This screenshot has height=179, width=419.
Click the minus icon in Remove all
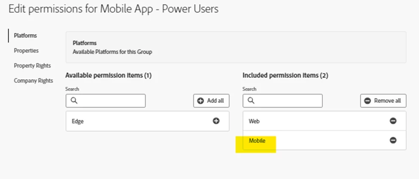(x=367, y=101)
